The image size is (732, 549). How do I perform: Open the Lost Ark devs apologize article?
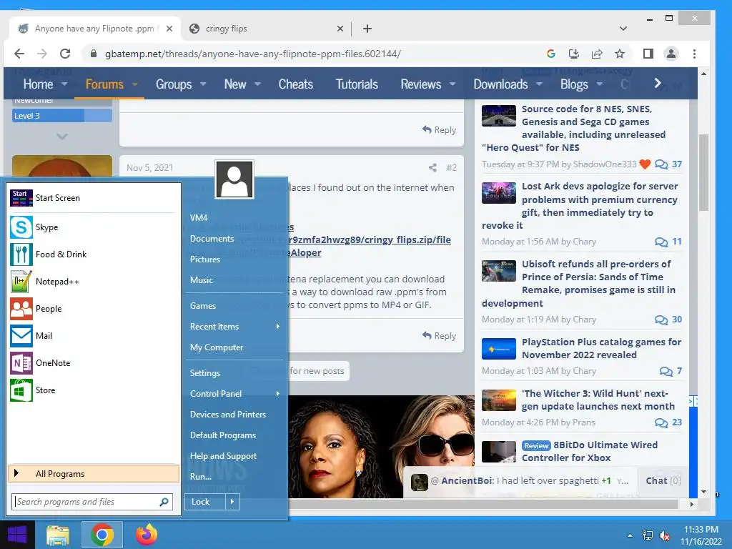pyautogui.click(x=600, y=205)
